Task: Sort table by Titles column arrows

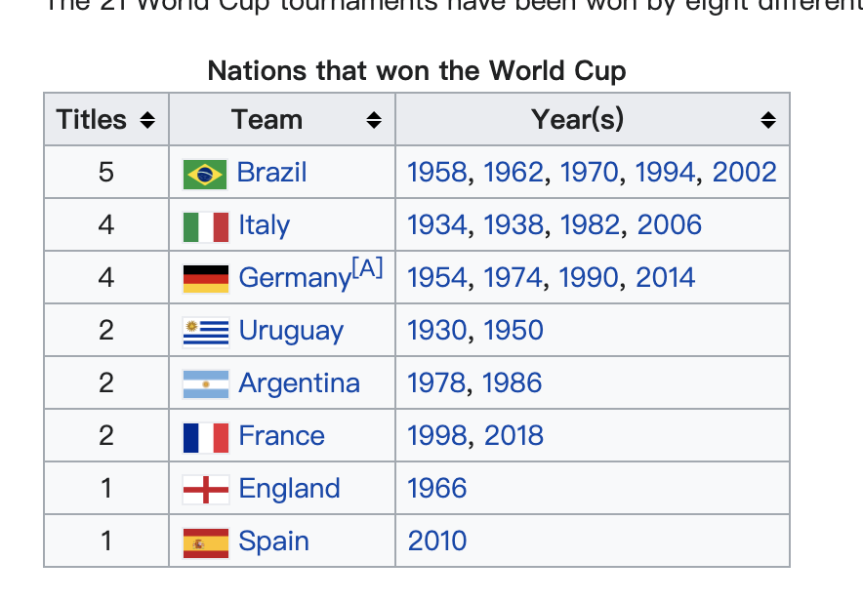Action: click(x=147, y=120)
